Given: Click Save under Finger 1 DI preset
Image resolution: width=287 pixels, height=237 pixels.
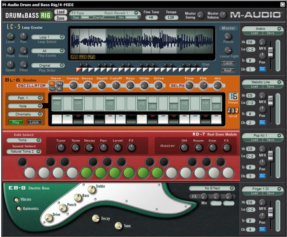Looking at the screenshot, I should pos(270,193).
